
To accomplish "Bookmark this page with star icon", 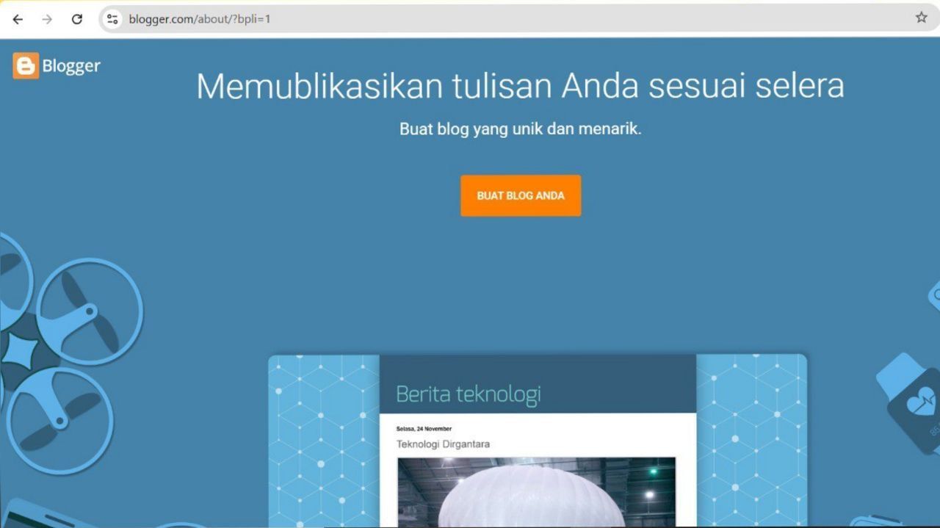I will pyautogui.click(x=921, y=18).
